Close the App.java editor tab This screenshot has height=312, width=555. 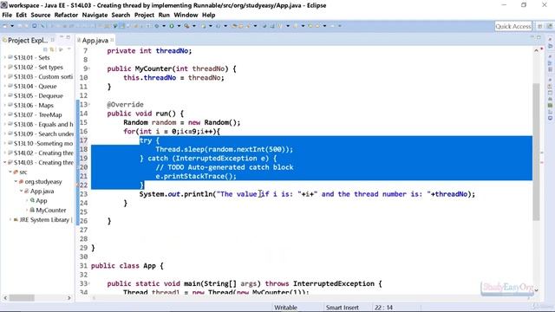[112, 40]
